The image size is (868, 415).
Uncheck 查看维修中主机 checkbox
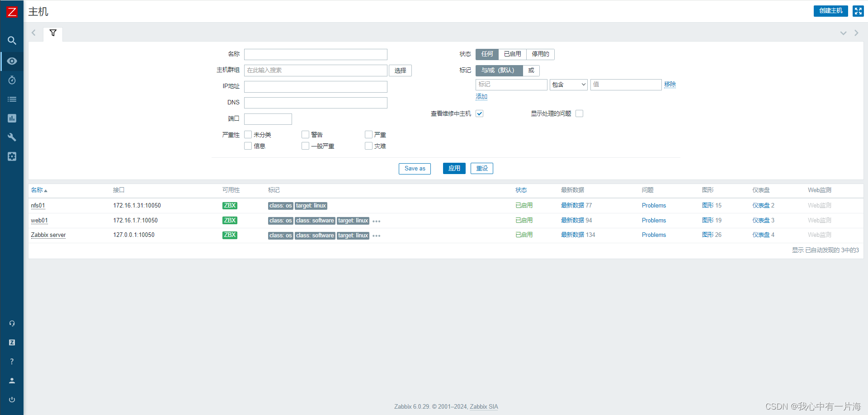[x=480, y=113]
